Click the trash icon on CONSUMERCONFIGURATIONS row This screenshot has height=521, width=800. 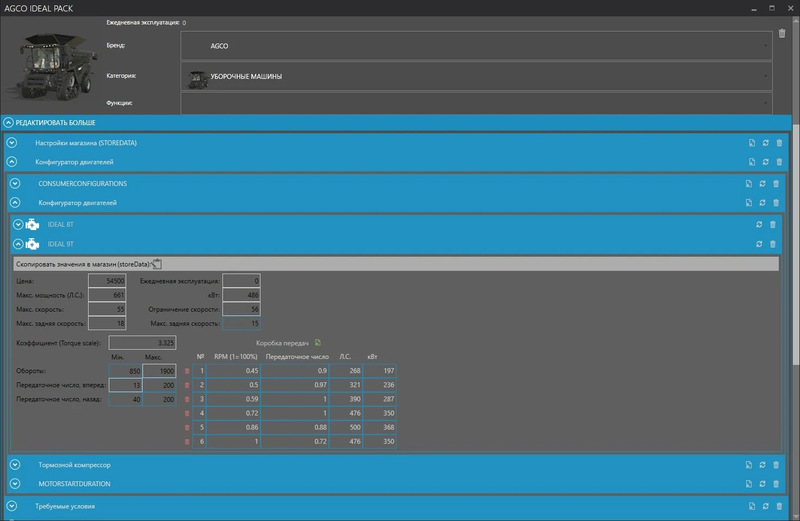pyautogui.click(x=776, y=183)
